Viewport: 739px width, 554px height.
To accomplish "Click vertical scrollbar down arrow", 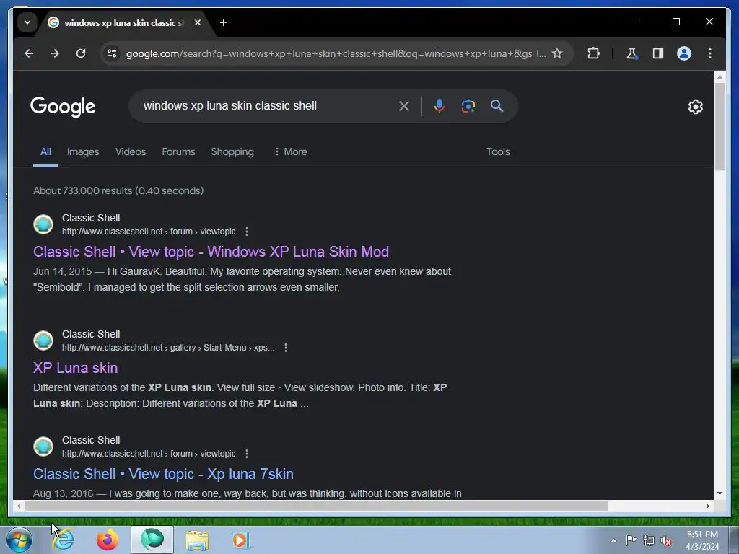I will pyautogui.click(x=720, y=493).
